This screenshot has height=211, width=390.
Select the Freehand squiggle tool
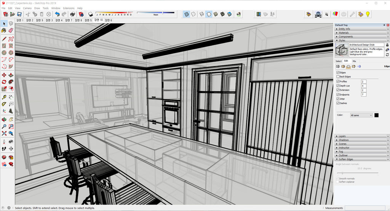pyautogui.click(x=11, y=39)
